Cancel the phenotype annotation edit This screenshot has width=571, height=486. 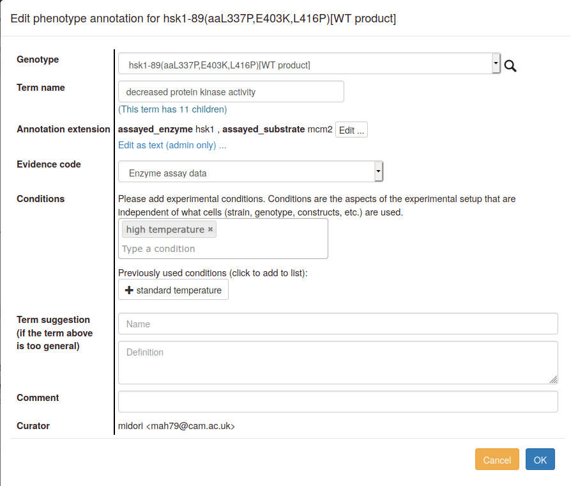497,459
